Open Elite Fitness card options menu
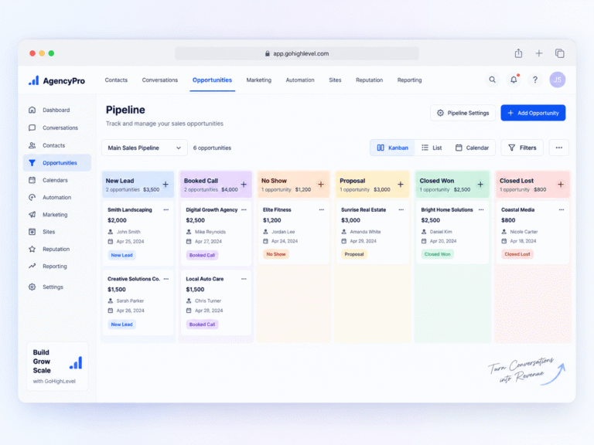594x445 pixels. click(x=322, y=209)
